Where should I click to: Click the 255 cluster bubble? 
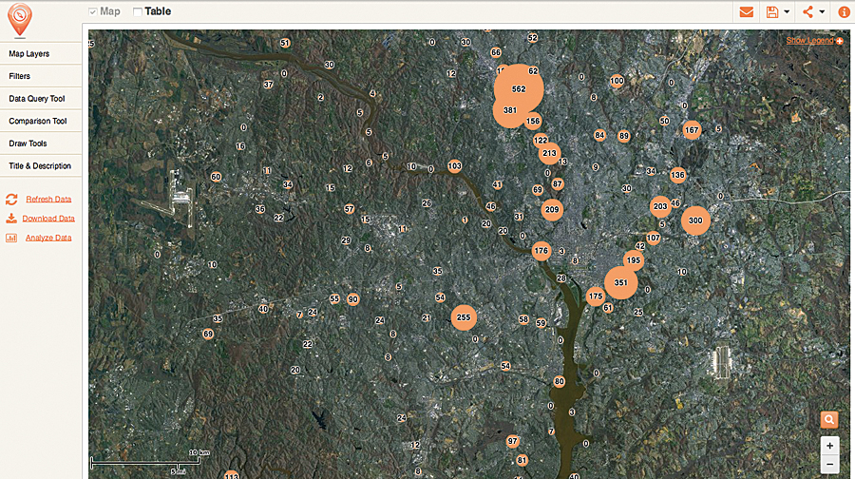pyautogui.click(x=464, y=317)
